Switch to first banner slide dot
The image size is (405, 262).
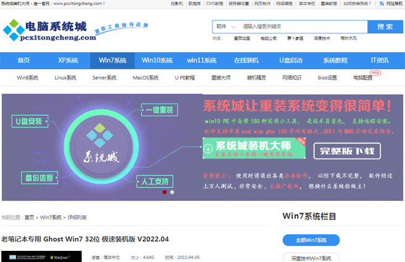pyautogui.click(x=164, y=192)
